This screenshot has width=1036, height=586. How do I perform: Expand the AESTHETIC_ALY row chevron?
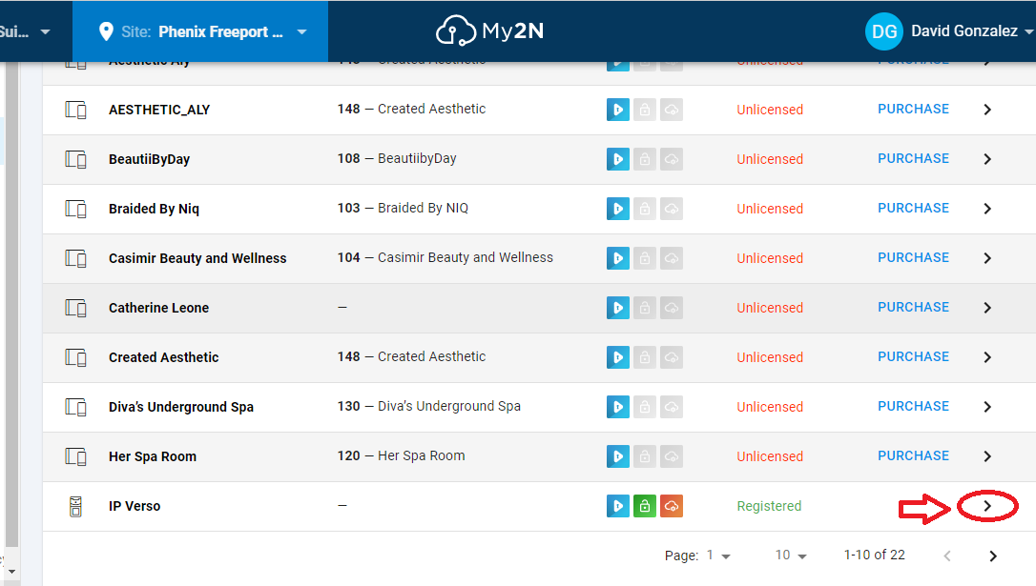click(x=987, y=110)
